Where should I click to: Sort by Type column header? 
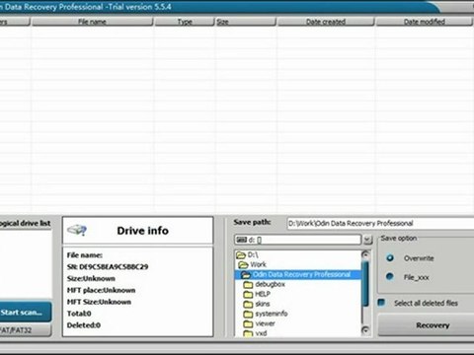(185, 22)
